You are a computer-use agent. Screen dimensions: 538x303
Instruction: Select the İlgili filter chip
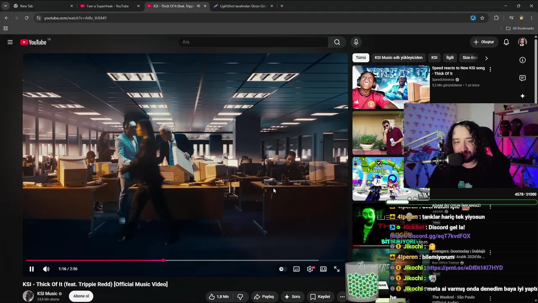pyautogui.click(x=450, y=58)
